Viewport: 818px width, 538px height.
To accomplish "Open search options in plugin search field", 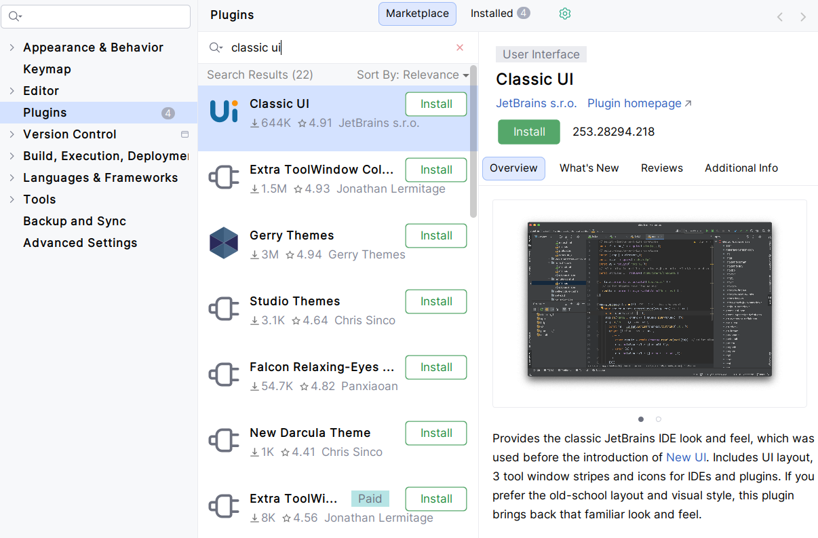I will pyautogui.click(x=216, y=47).
